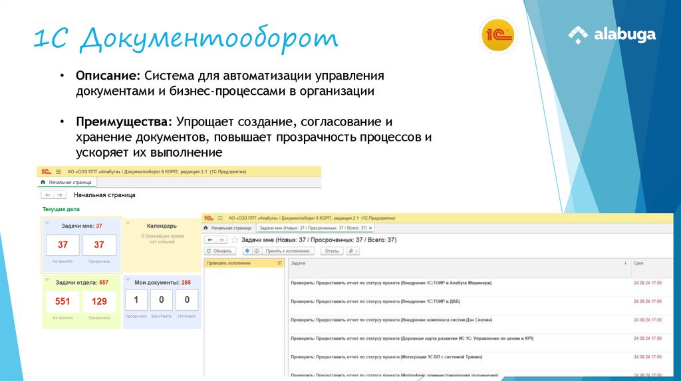Click the Описание bullet text
The width and height of the screenshot is (681, 381).
tap(229, 83)
